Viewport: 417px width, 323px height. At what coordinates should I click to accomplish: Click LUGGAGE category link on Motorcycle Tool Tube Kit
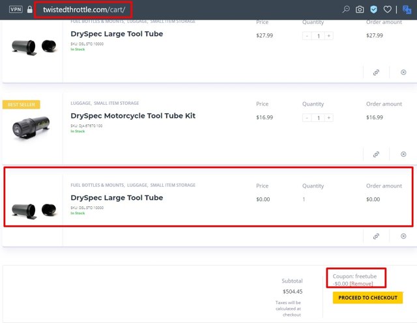[x=81, y=103]
